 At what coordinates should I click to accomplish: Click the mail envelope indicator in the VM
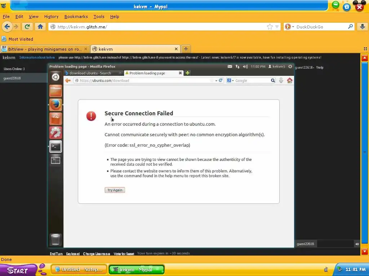click(230, 66)
